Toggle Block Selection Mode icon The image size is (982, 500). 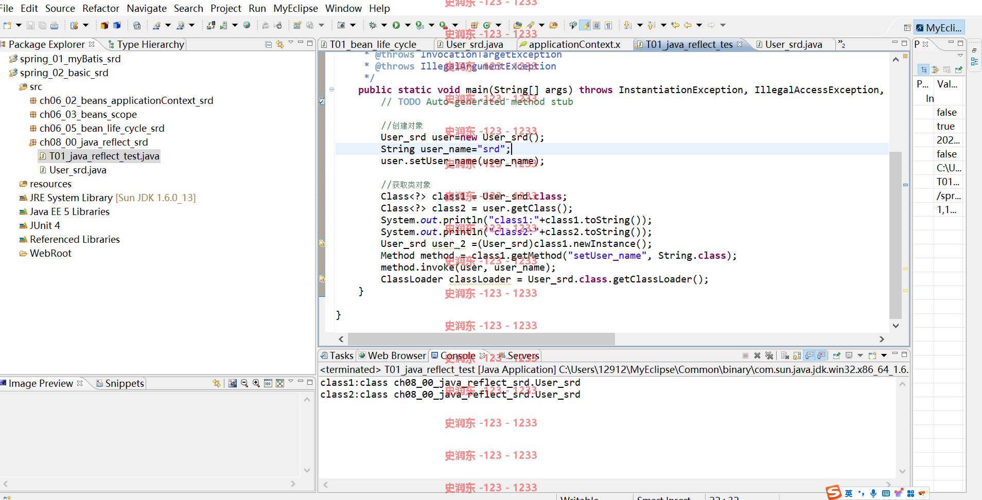click(x=597, y=25)
